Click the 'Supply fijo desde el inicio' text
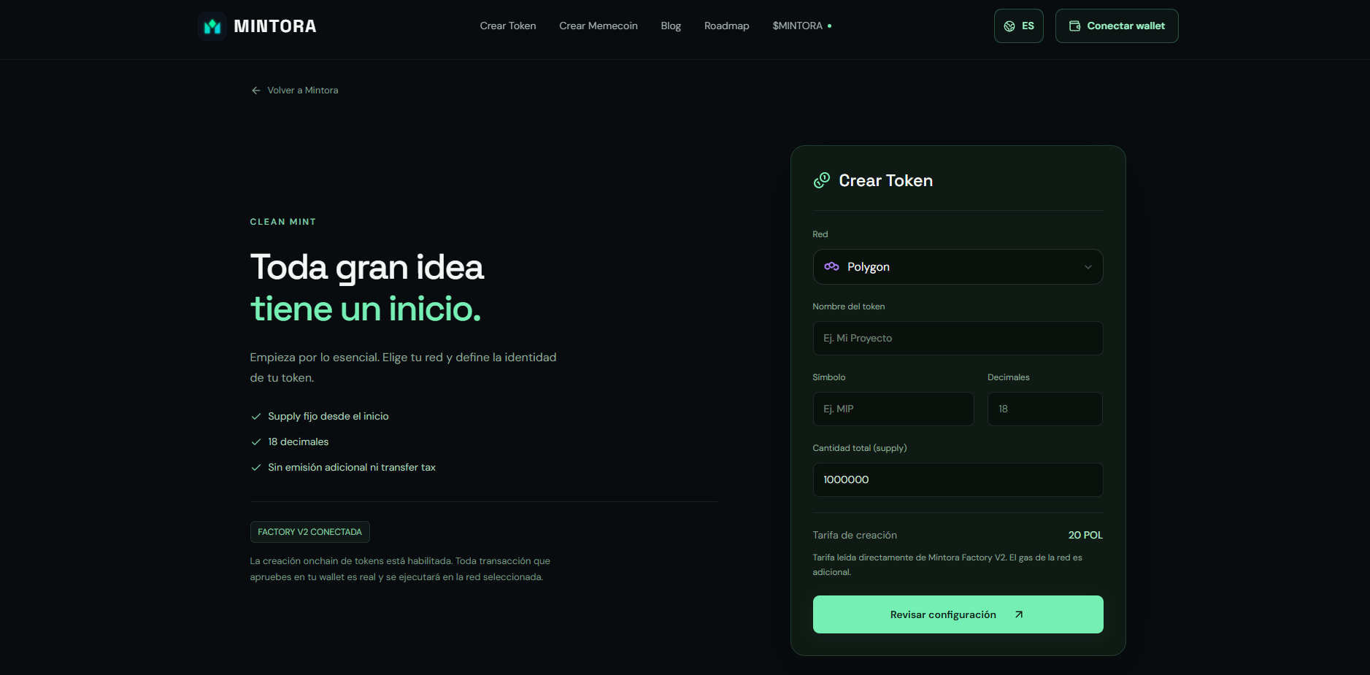 click(328, 416)
